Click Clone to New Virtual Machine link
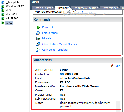The height and width of the screenshot is (112, 124). point(60,44)
